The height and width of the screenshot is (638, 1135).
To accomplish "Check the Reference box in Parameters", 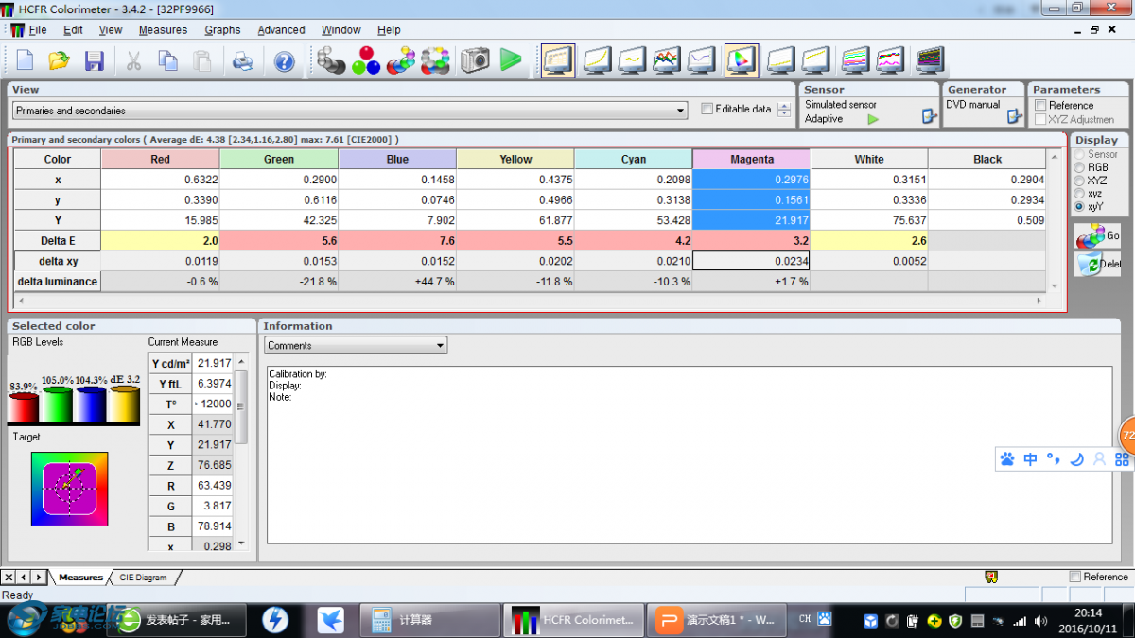I will coord(1040,105).
